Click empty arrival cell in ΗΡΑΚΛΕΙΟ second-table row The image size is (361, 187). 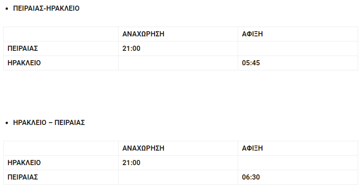pos(298,163)
